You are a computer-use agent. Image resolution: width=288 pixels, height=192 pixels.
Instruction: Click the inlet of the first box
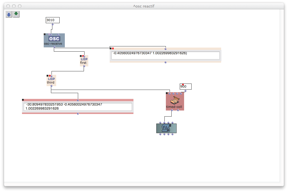pyautogui.click(x=84, y=57)
